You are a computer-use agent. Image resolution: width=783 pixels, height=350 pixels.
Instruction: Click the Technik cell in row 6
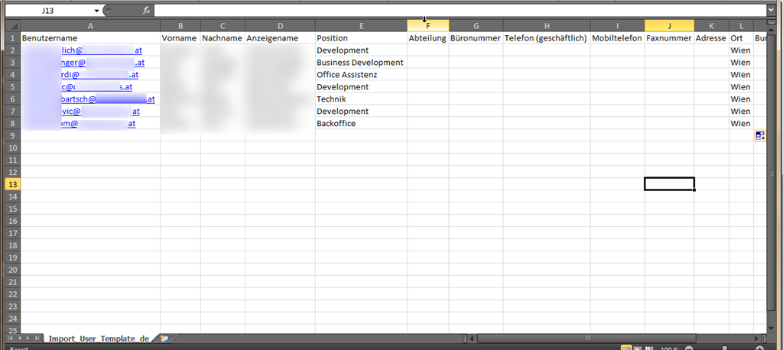(361, 99)
